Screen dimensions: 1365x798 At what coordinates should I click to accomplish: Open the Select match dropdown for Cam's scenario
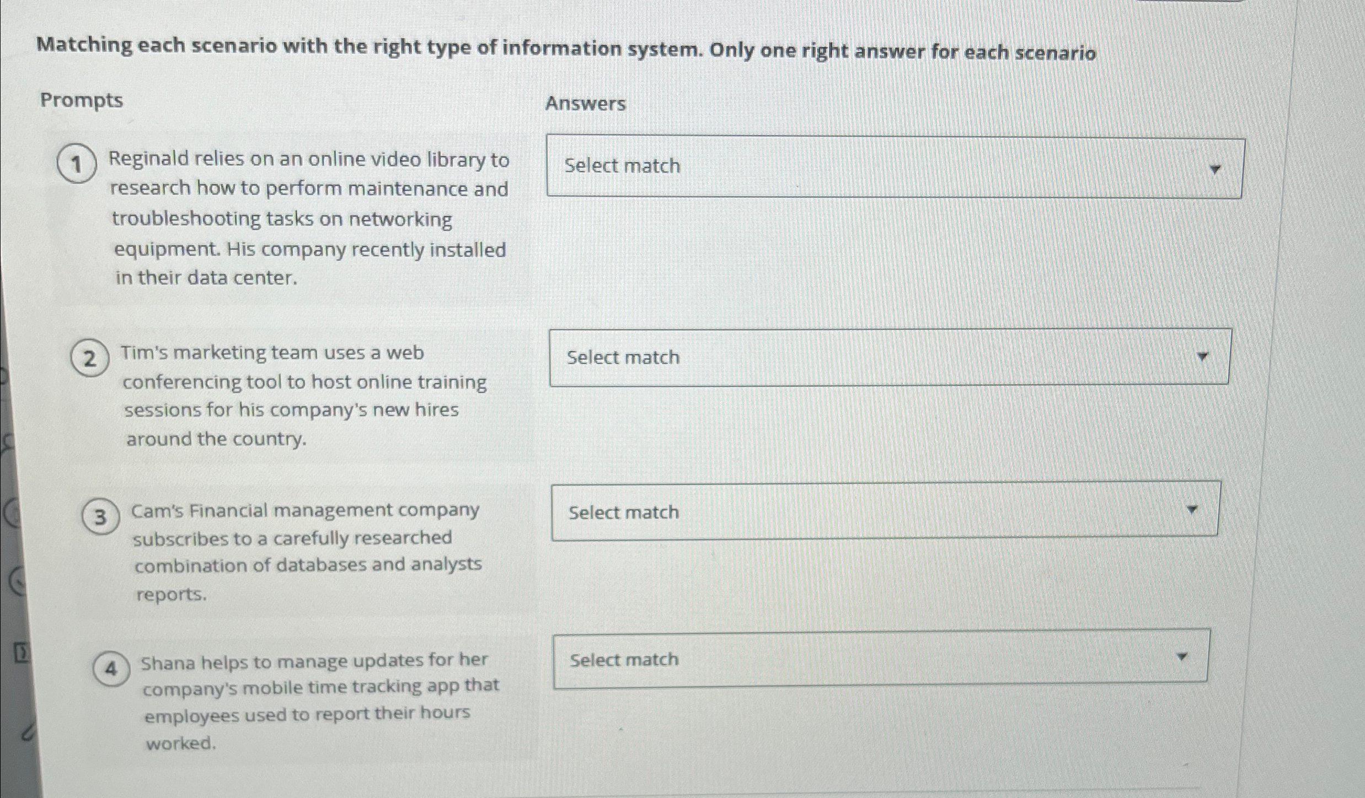pyautogui.click(x=882, y=511)
